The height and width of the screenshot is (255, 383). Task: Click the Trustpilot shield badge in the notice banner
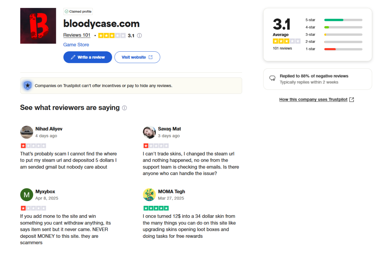pos(27,85)
